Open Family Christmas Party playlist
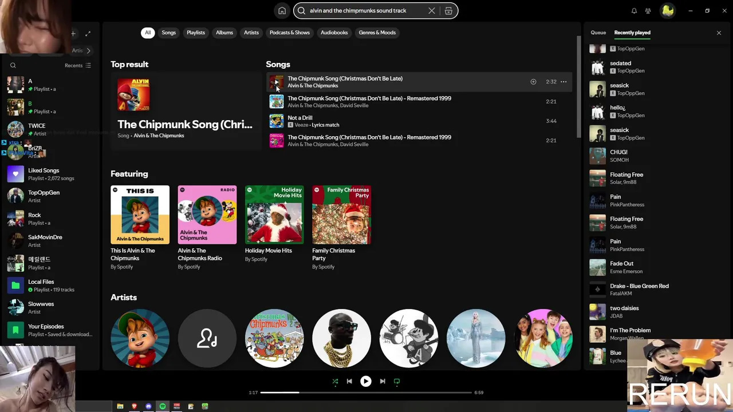Image resolution: width=733 pixels, height=412 pixels. [x=341, y=228]
